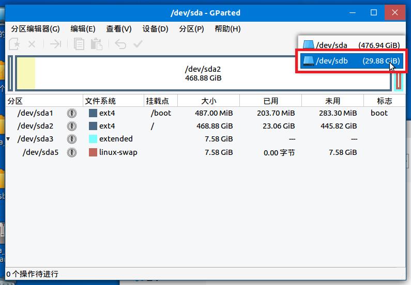Open the 分区(P) menu
Viewport: 411px width, 285px height.
click(191, 29)
